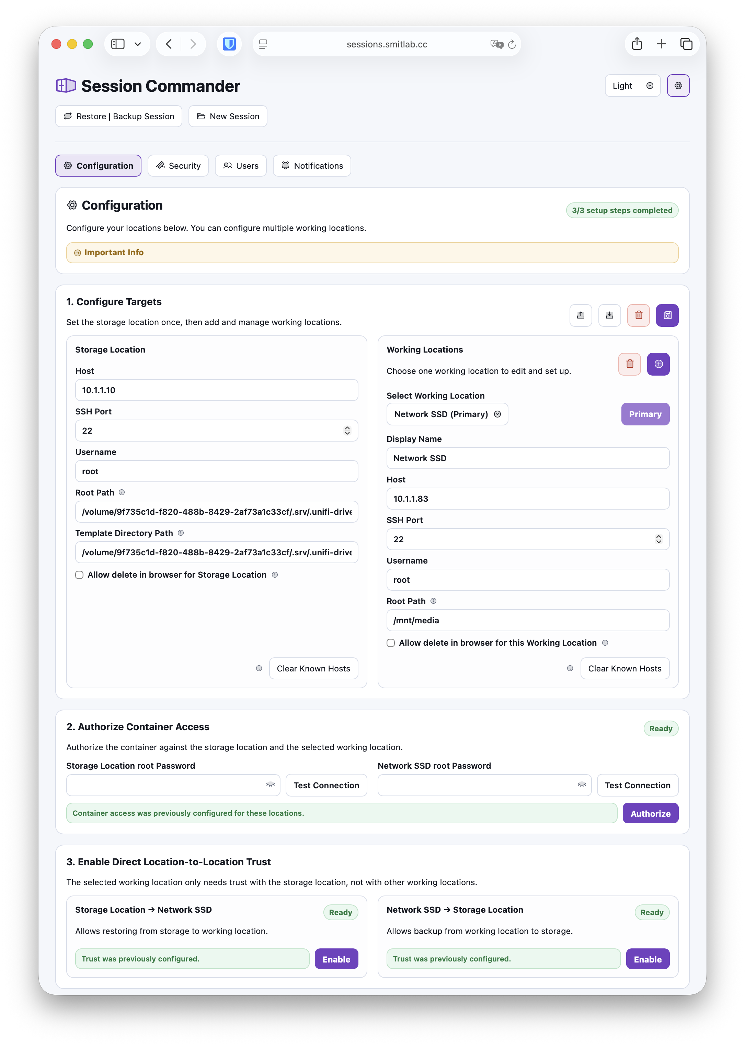The width and height of the screenshot is (745, 1046).
Task: Click info icon next to Template Directory Path
Action: (181, 533)
